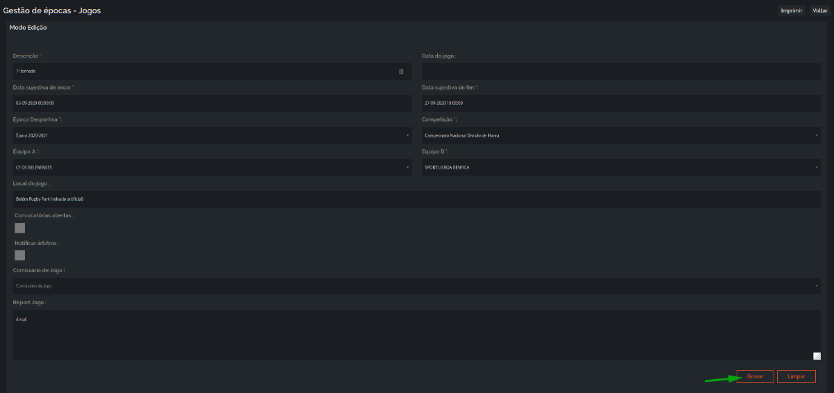Click the Data sujestiva de início field
This screenshot has width=834, height=393.
click(212, 103)
